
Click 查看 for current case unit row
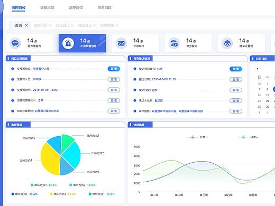pyautogui.click(x=114, y=111)
